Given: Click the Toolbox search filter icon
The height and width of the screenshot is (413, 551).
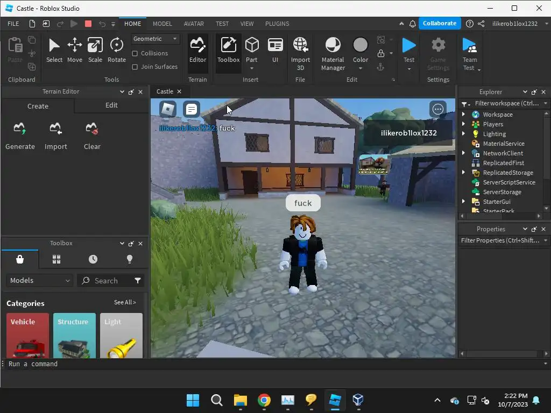Looking at the screenshot, I should click(138, 281).
